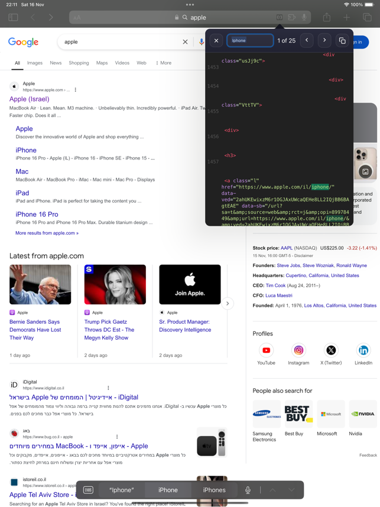Expand the More search filters menu
Image resolution: width=380 pixels, height=507 pixels.
[164, 63]
